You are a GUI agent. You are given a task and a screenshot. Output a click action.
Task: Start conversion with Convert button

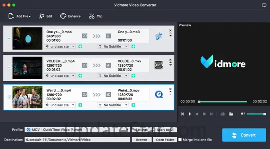point(244,135)
